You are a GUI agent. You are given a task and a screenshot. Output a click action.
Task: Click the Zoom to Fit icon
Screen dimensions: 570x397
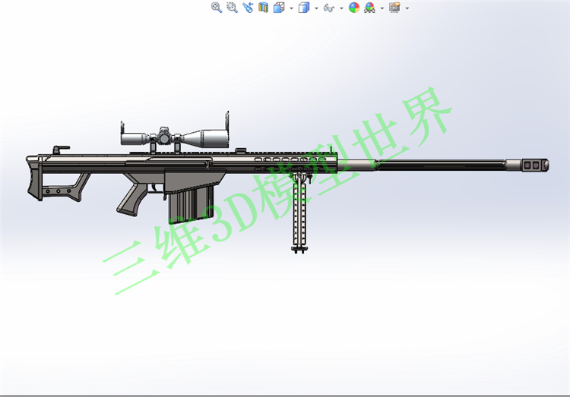coord(217,8)
